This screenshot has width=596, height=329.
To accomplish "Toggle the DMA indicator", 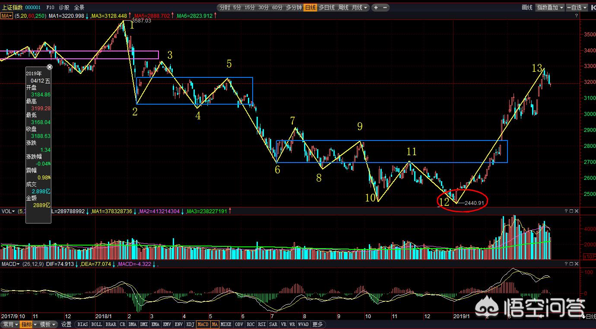I will [x=132, y=324].
